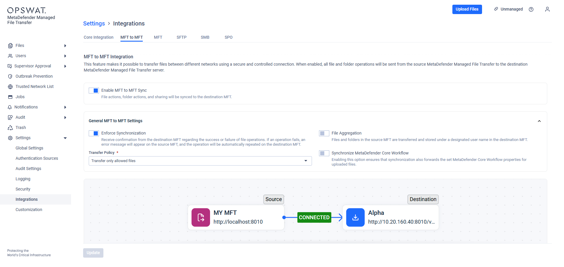
Task: Open Logging settings in sidebar
Action: (23, 179)
